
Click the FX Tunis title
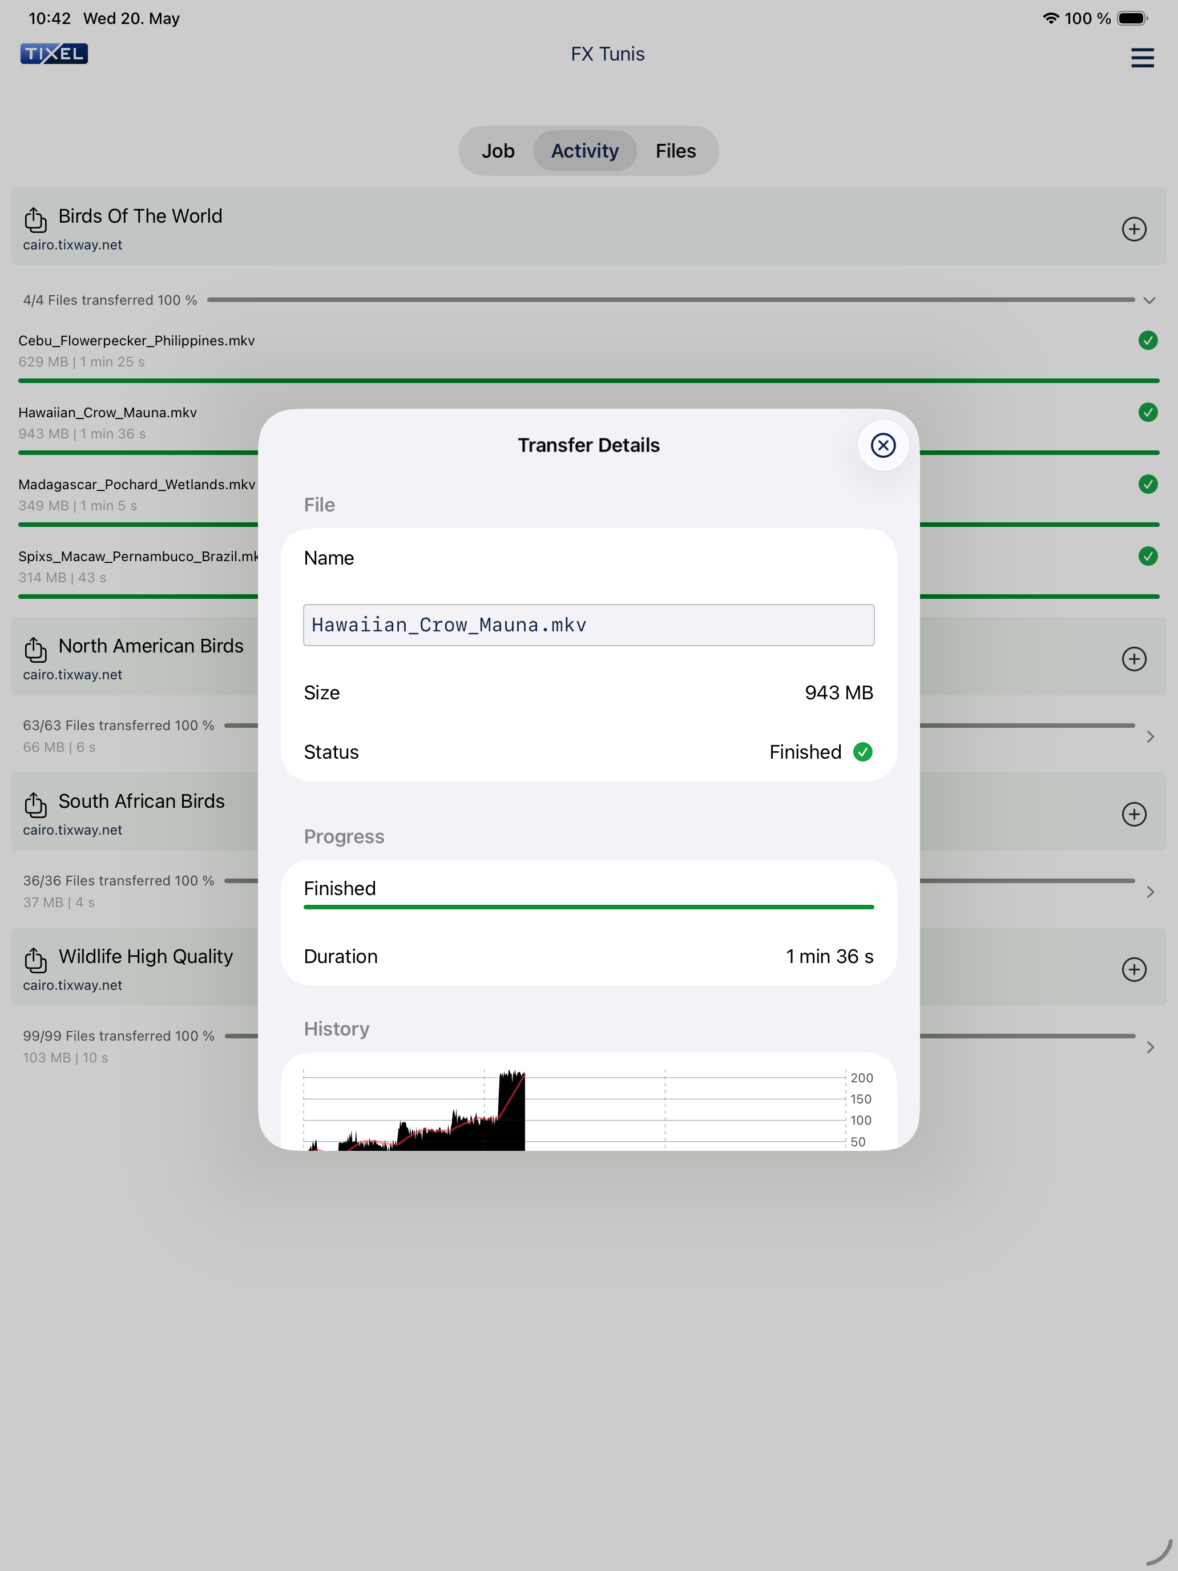pos(608,54)
